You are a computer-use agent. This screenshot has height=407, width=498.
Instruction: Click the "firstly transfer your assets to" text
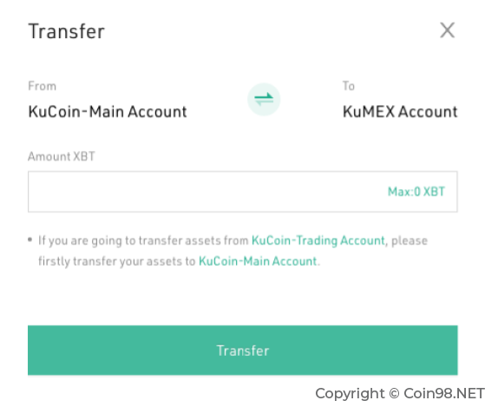(116, 261)
